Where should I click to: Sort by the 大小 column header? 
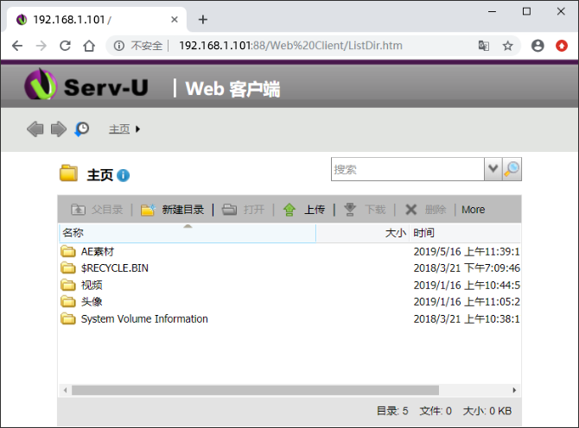click(x=363, y=233)
